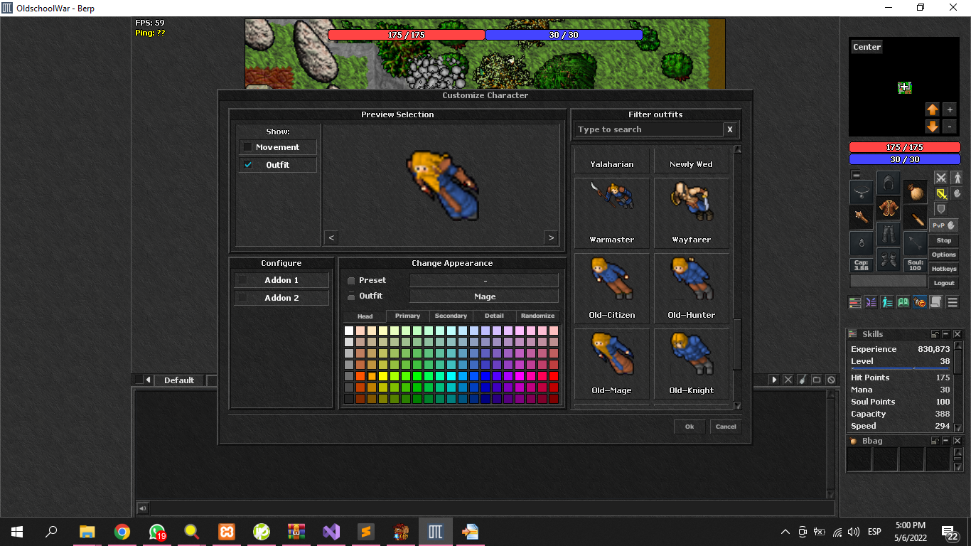Switch to the Head color tab

(x=365, y=316)
